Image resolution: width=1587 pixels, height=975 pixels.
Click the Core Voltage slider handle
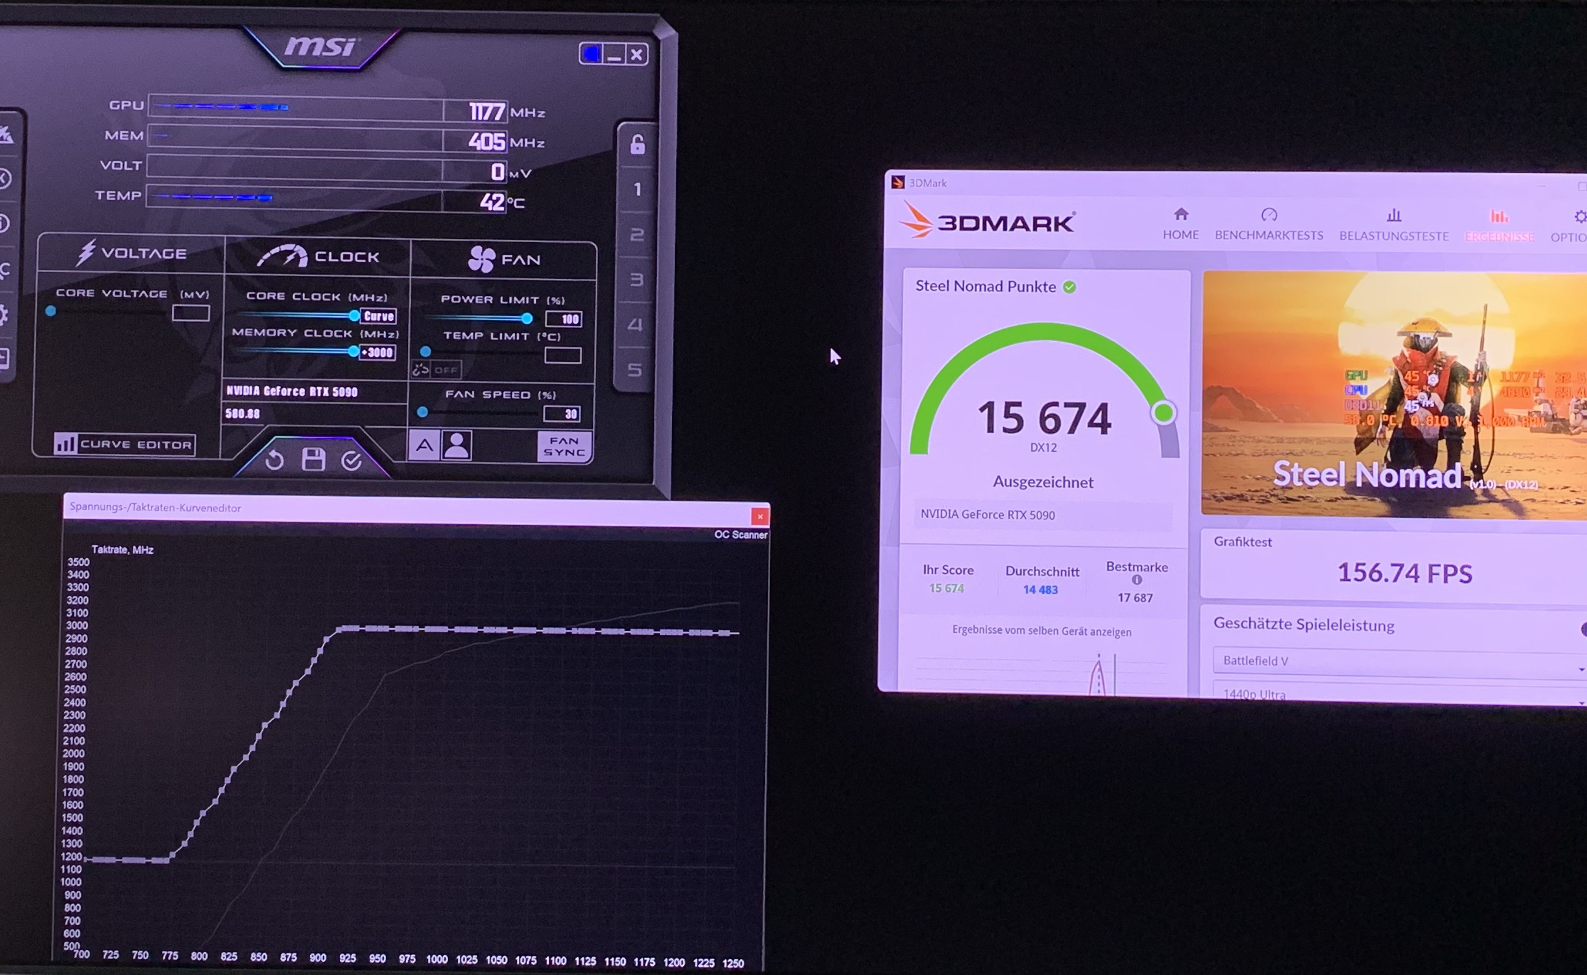[50, 311]
